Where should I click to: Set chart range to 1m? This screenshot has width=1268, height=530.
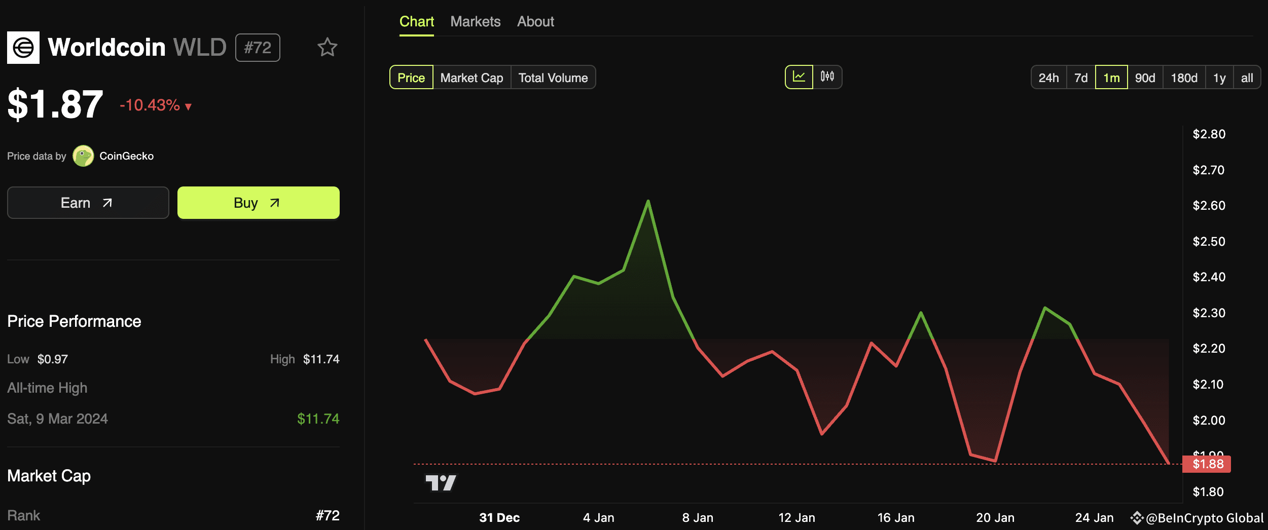click(1112, 78)
